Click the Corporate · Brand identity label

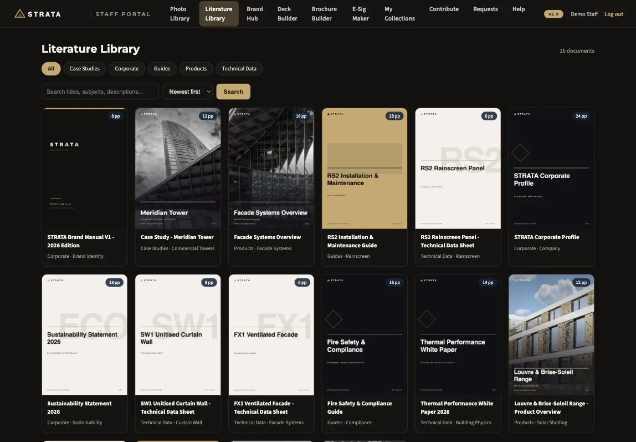pyautogui.click(x=75, y=256)
